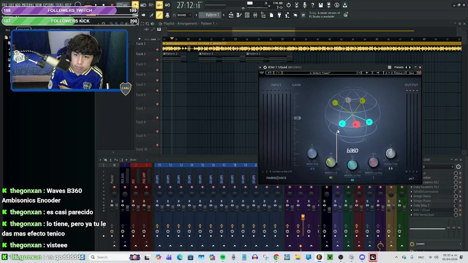Open the Spotify taskbar icon

[223, 257]
